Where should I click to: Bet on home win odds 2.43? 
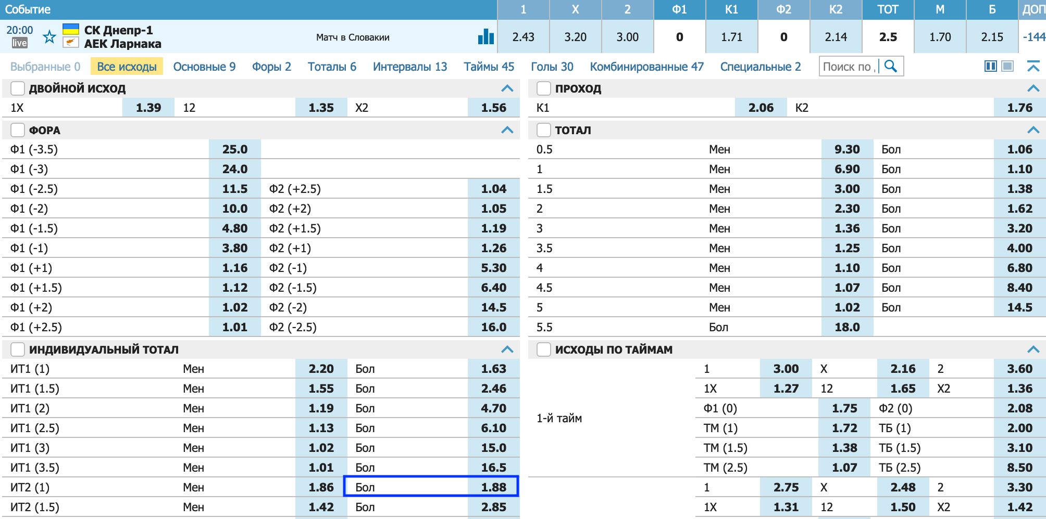(523, 37)
